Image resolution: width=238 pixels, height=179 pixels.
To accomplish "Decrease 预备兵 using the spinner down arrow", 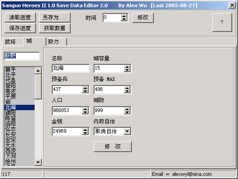I will 85,91.
